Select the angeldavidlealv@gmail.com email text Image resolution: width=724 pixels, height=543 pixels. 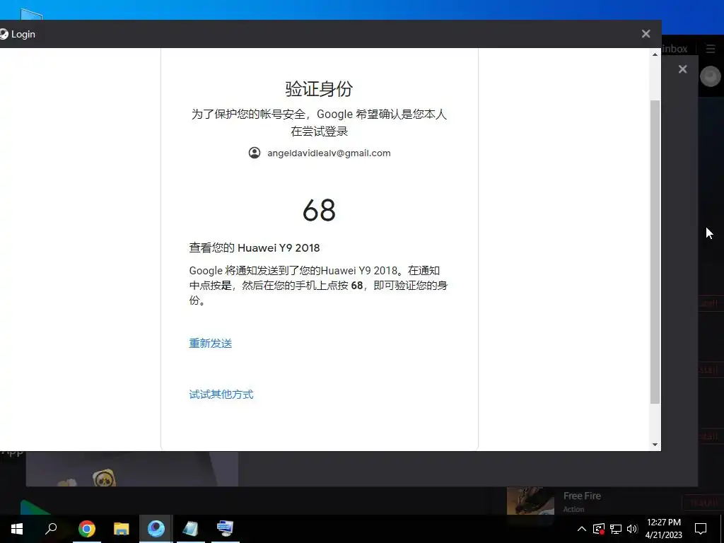pos(329,153)
